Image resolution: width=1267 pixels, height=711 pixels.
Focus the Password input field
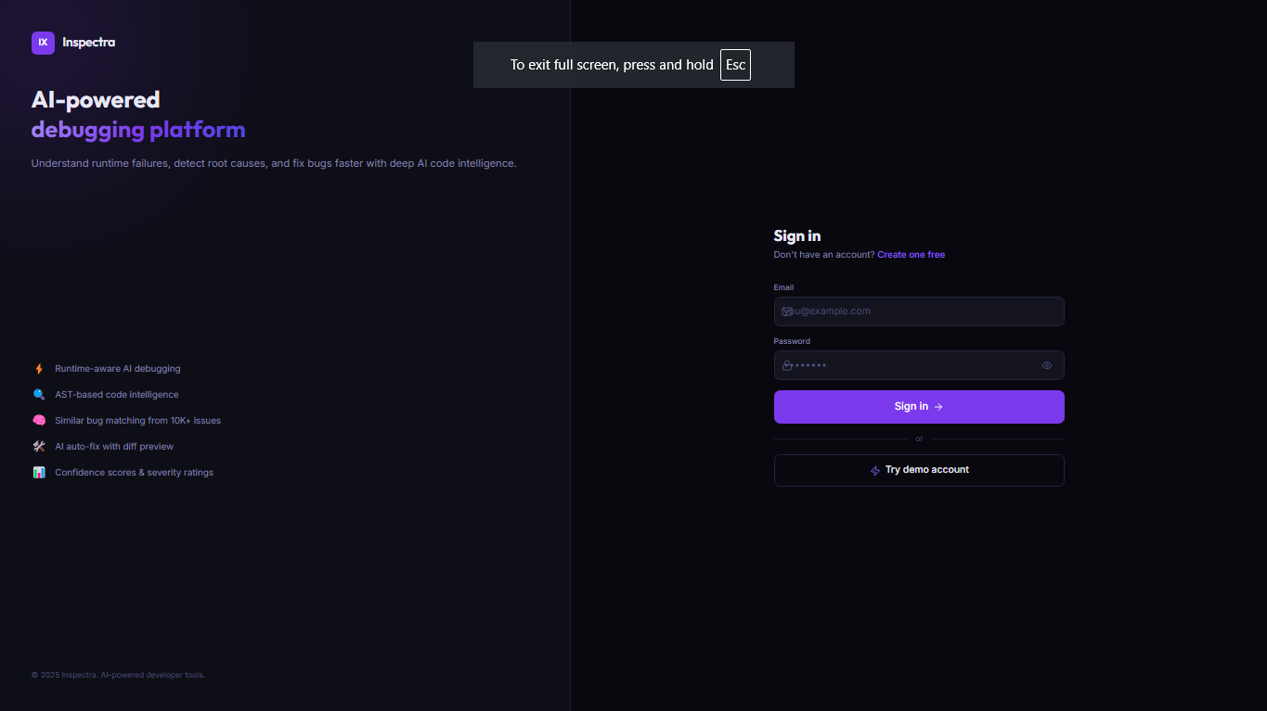click(x=919, y=365)
